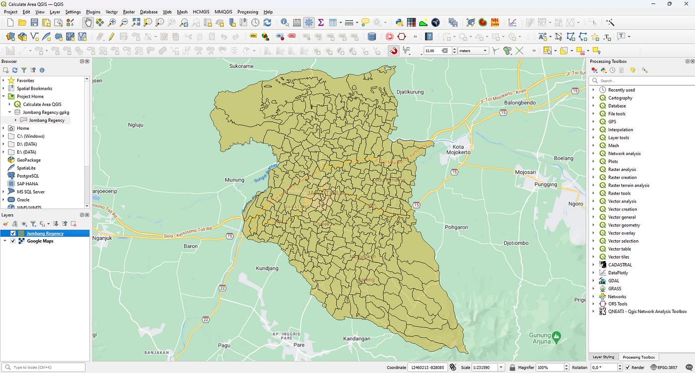Hide the Google Maps layer
Screen dimensions: 695x373
pos(12,241)
